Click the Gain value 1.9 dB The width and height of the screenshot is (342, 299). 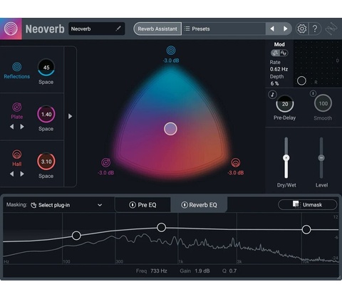coord(202,271)
